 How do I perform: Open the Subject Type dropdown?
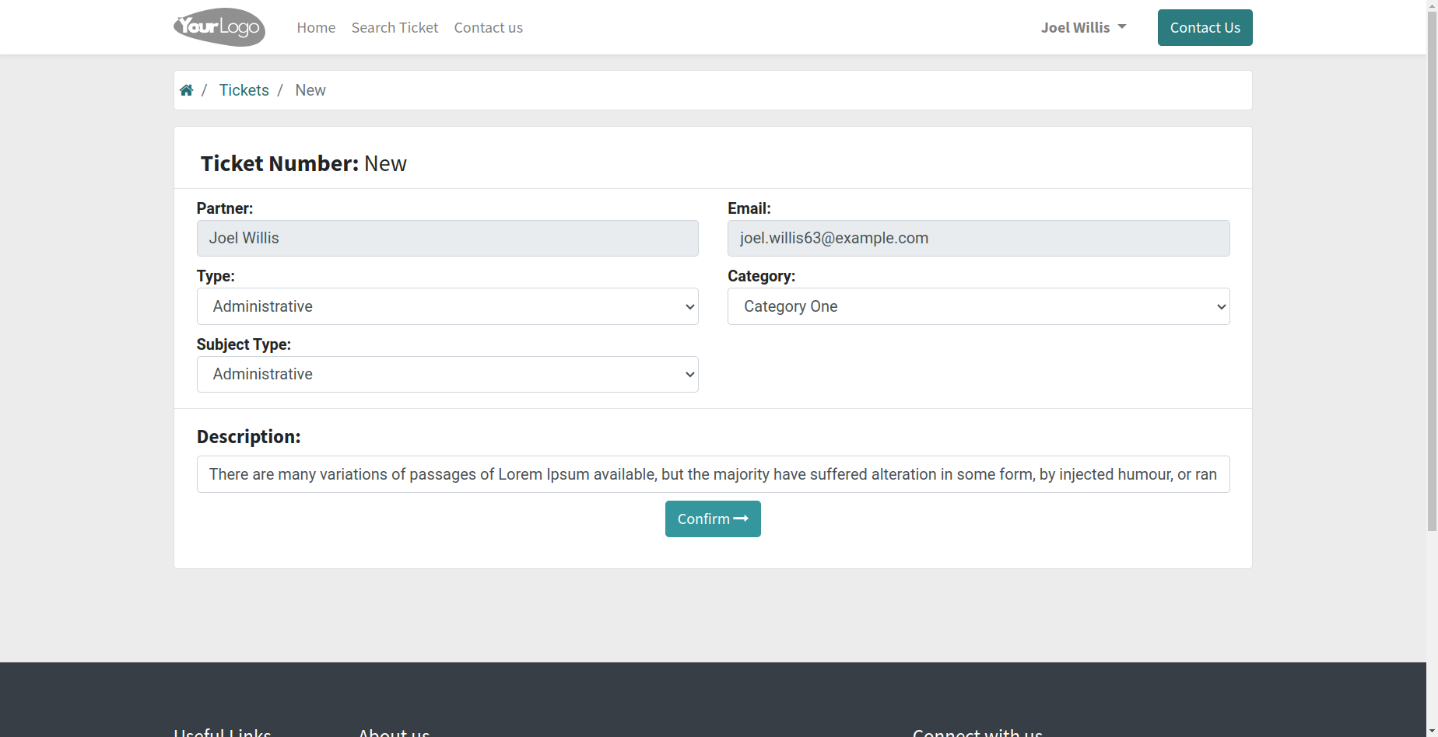coord(447,374)
